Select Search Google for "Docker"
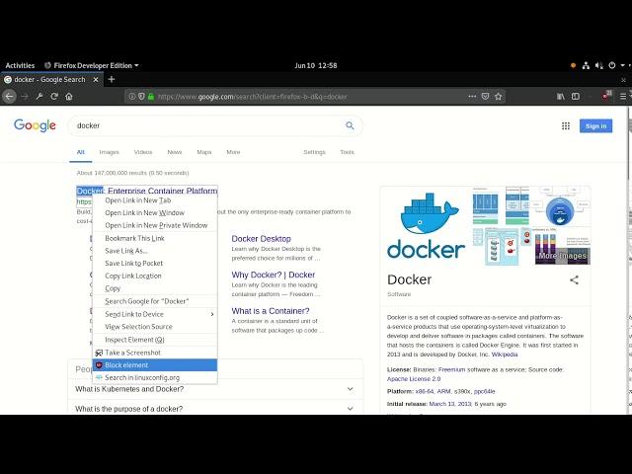The width and height of the screenshot is (632, 474). coord(155,301)
